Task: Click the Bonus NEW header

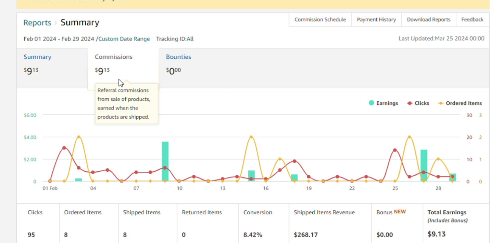Action: pos(391,212)
